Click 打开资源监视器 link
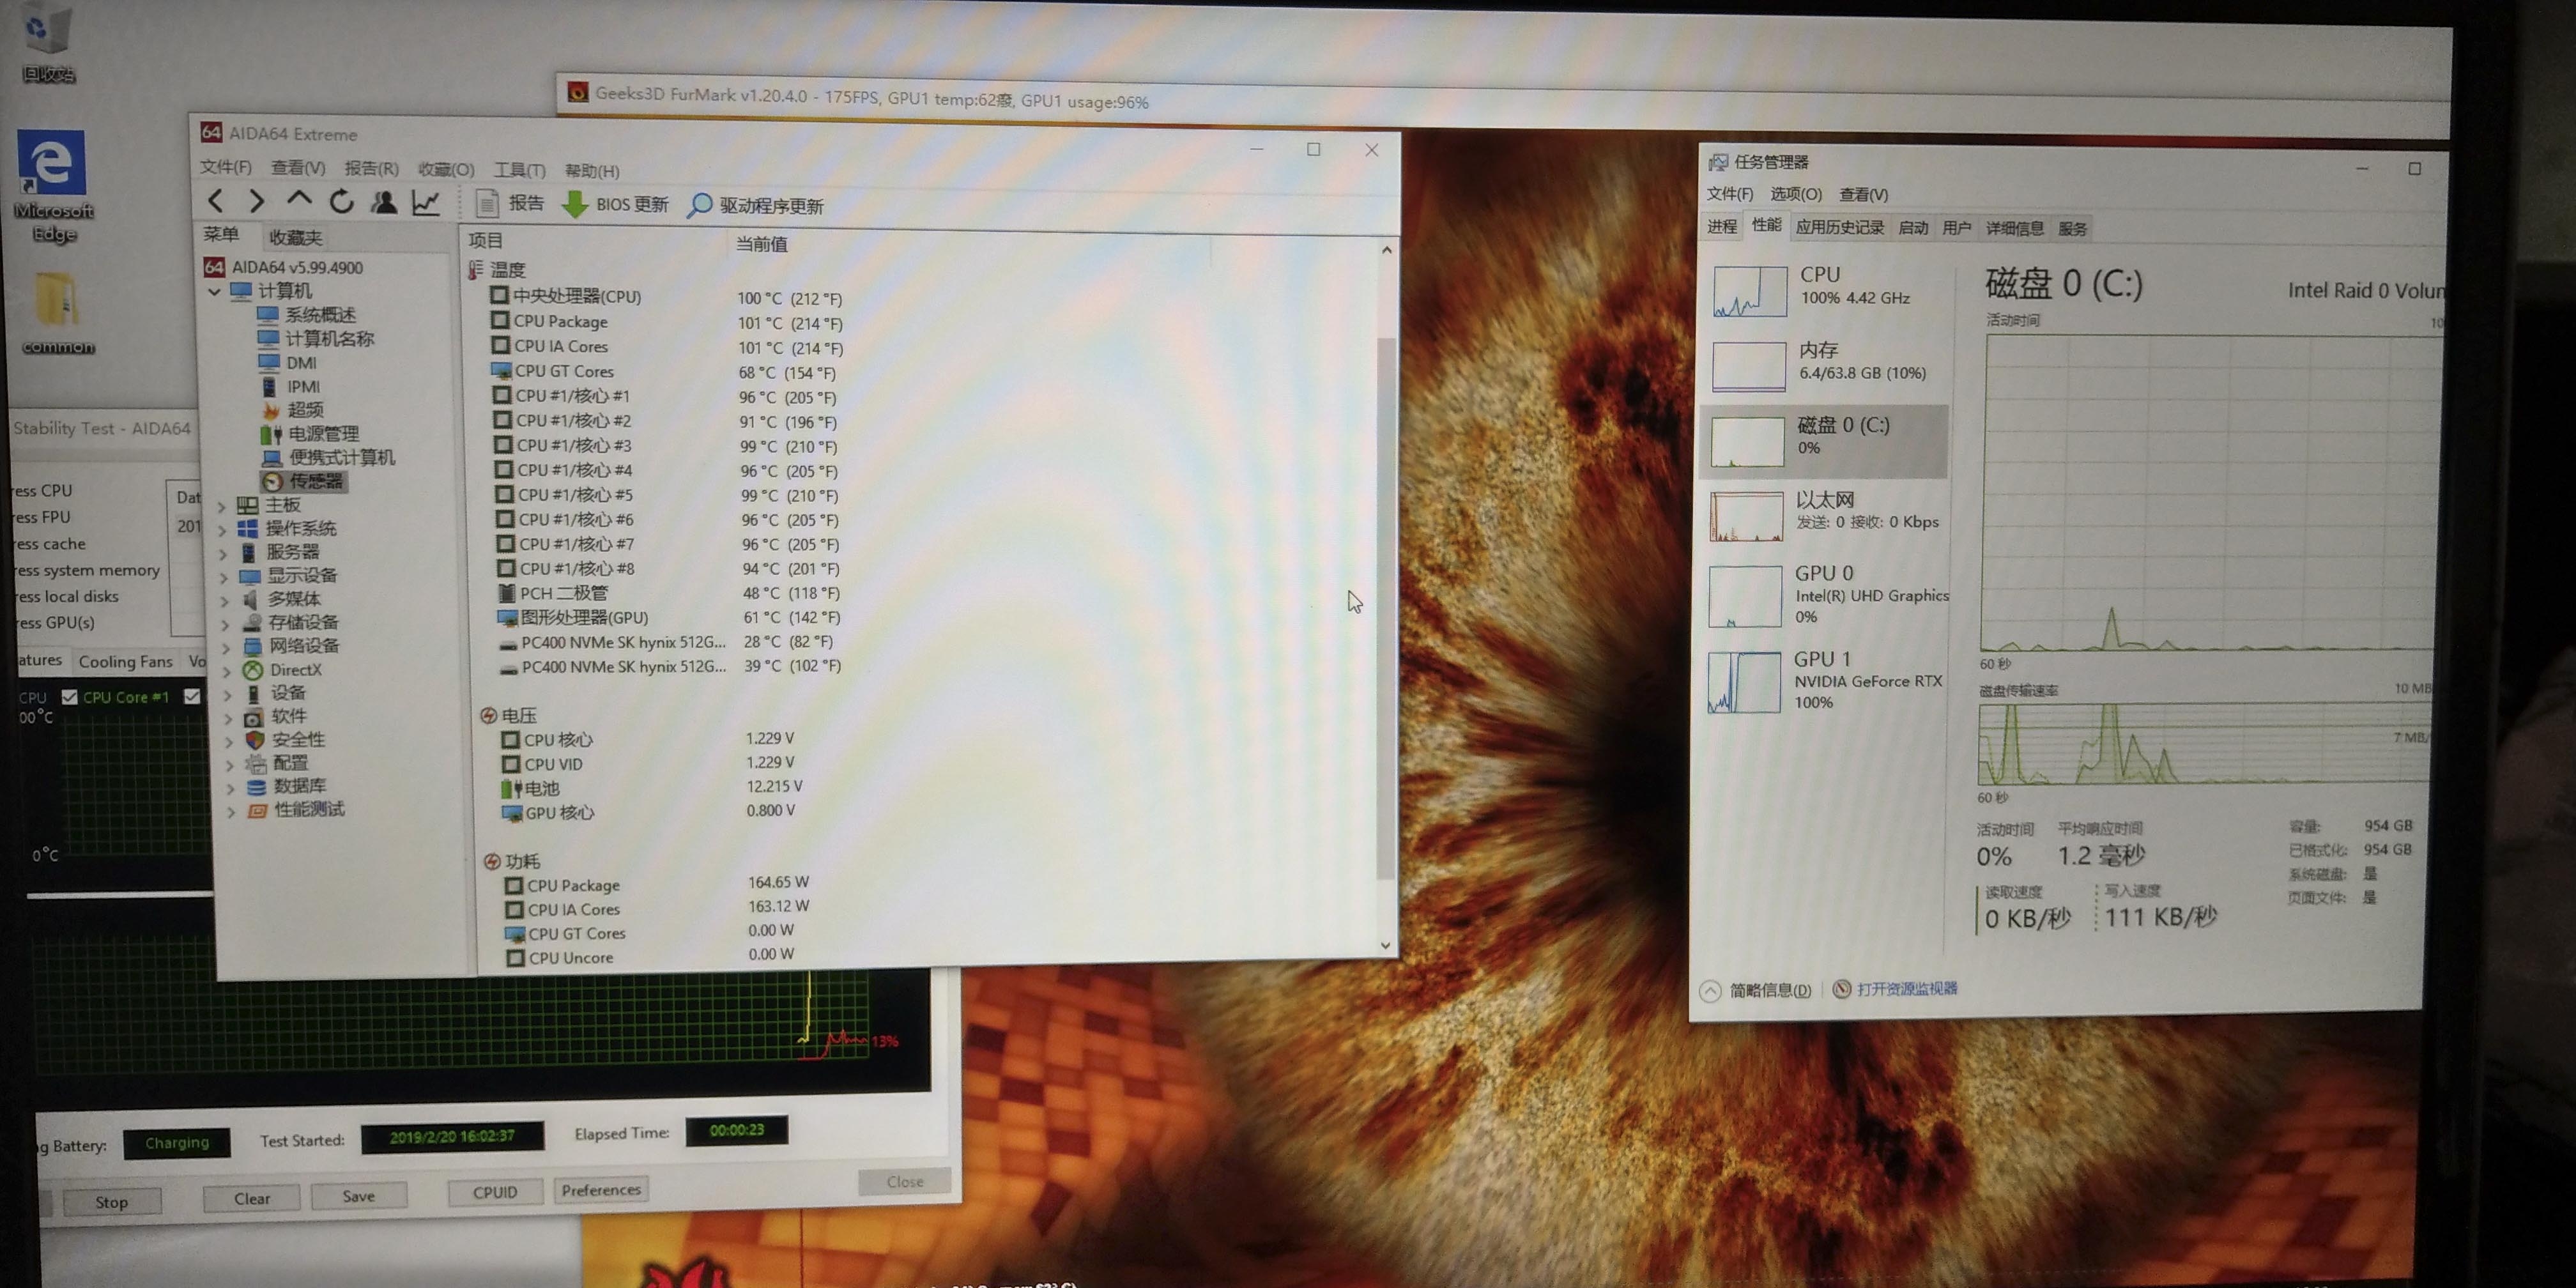 coord(1895,988)
